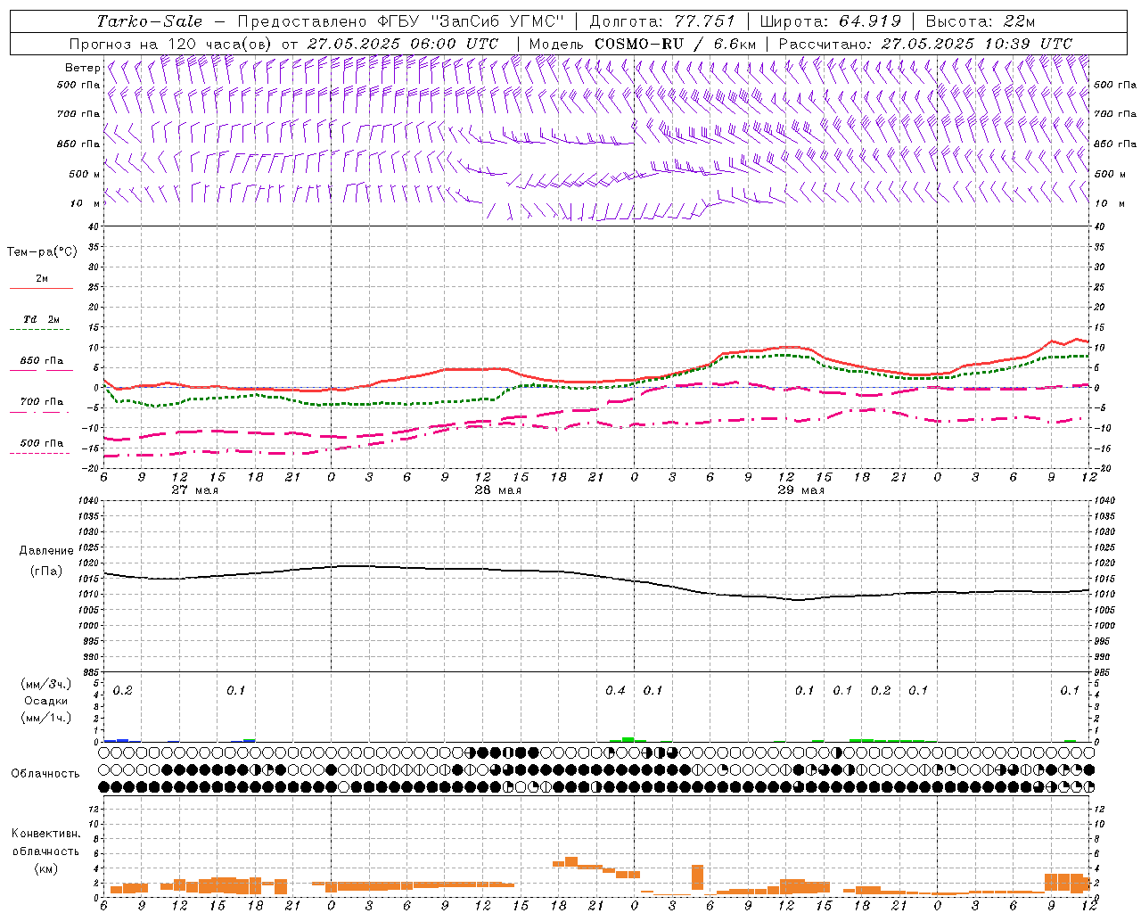Click the 'Осадки' precipitation label
This screenshot has width=1141, height=913.
[x=45, y=701]
